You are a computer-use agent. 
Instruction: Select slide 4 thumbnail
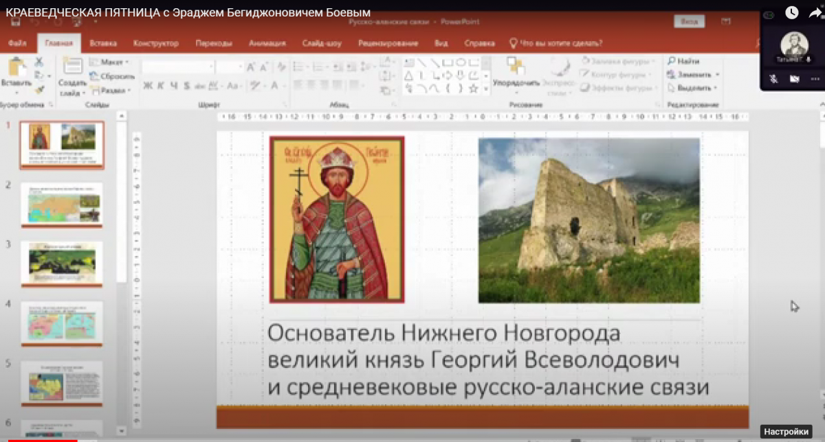[x=62, y=323]
